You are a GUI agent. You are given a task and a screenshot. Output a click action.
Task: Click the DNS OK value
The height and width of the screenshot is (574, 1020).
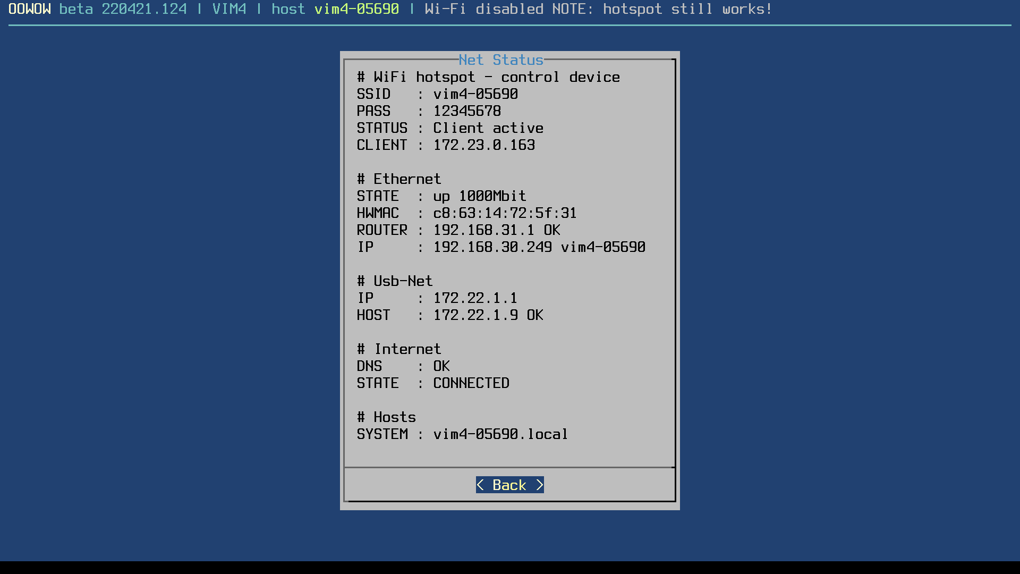coord(441,366)
